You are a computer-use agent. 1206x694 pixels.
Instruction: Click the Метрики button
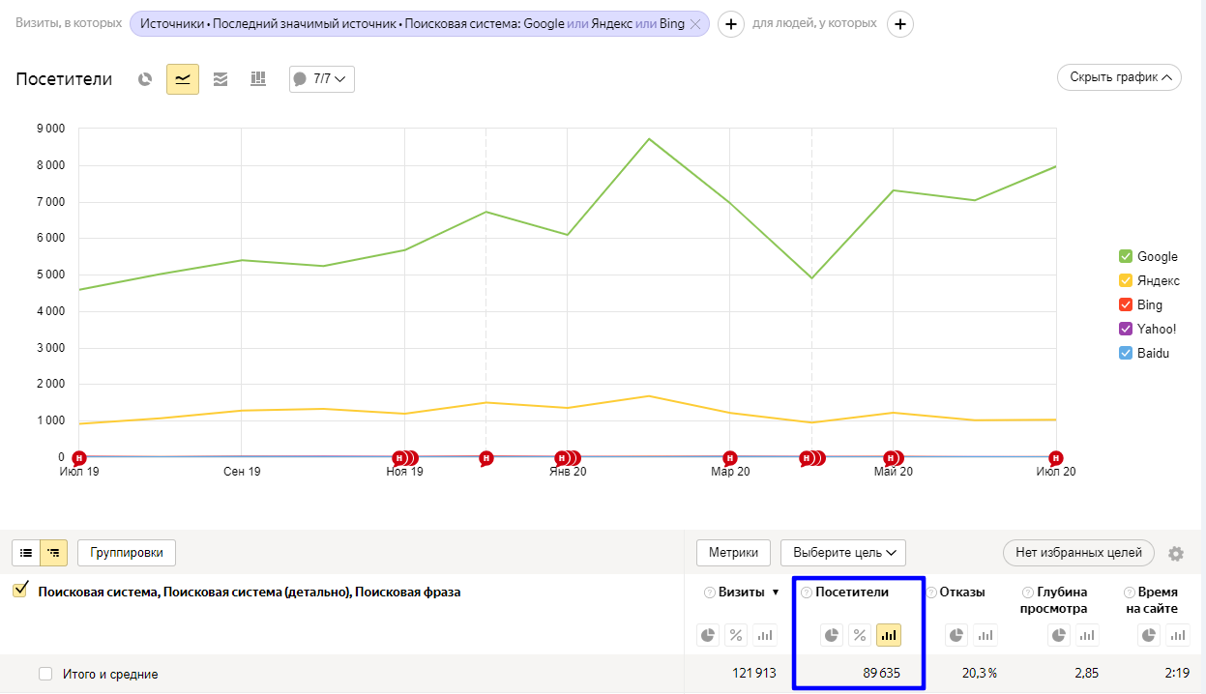[x=733, y=553]
